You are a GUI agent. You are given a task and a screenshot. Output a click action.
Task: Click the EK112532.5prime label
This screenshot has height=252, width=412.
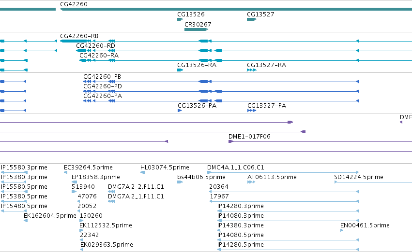pyautogui.click(x=106, y=226)
